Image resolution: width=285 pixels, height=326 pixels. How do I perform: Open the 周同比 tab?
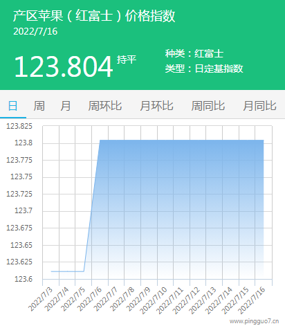point(208,106)
